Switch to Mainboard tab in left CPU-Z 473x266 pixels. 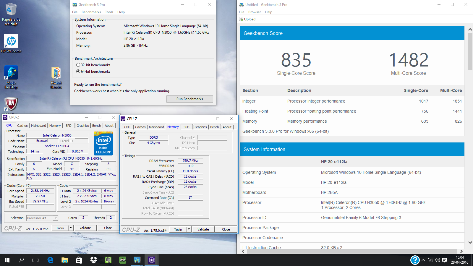[x=38, y=126]
